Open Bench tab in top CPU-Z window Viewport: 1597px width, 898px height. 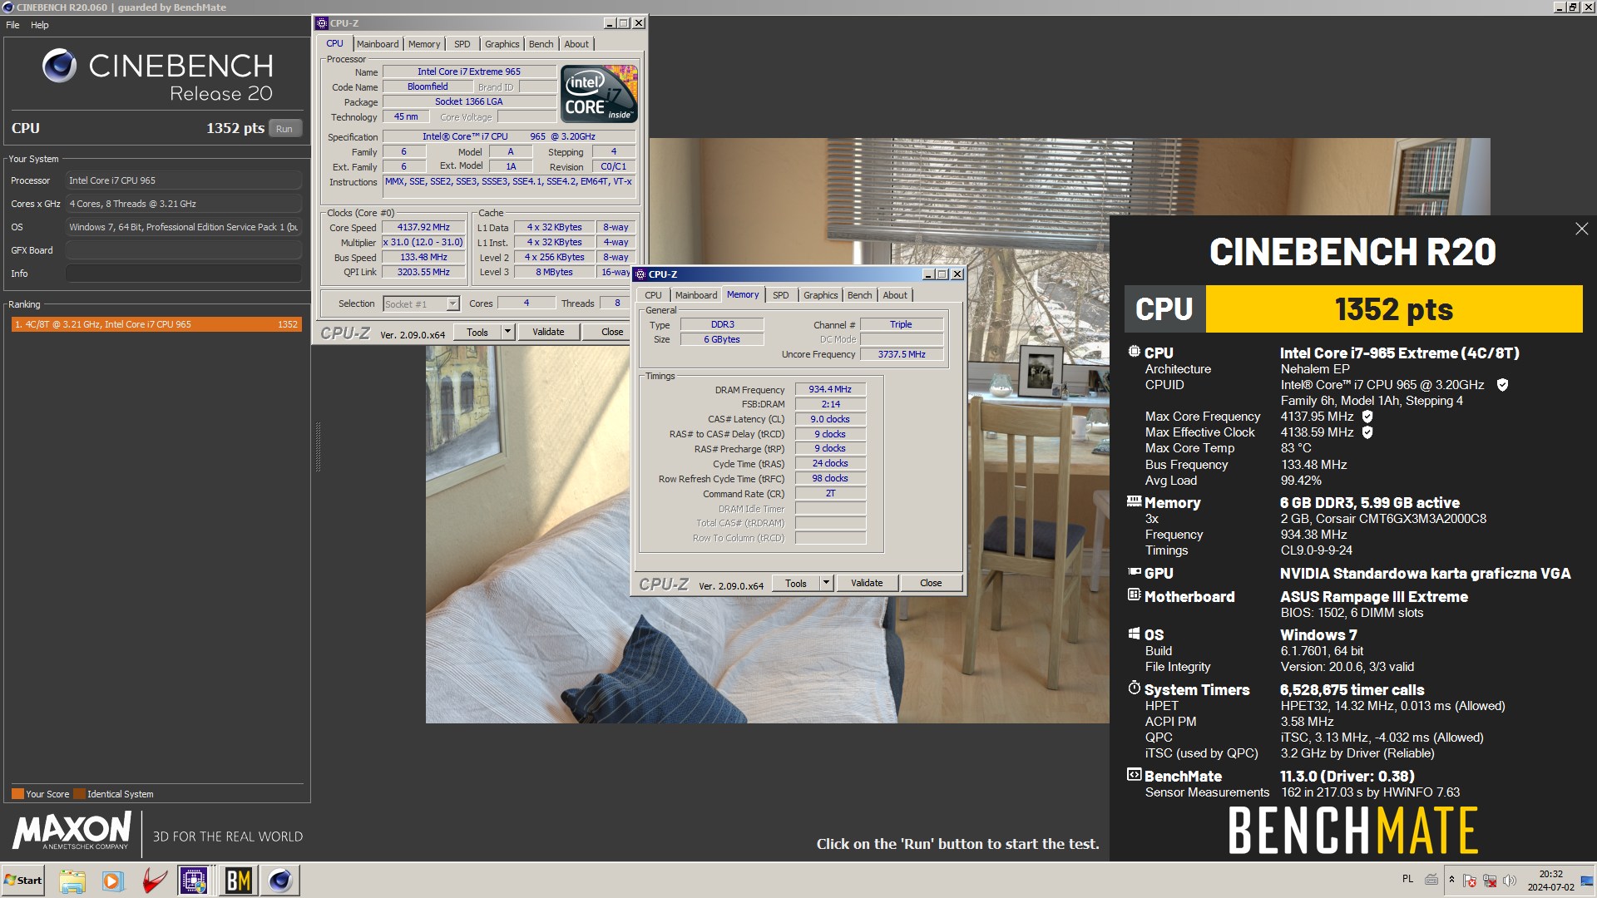coord(541,44)
